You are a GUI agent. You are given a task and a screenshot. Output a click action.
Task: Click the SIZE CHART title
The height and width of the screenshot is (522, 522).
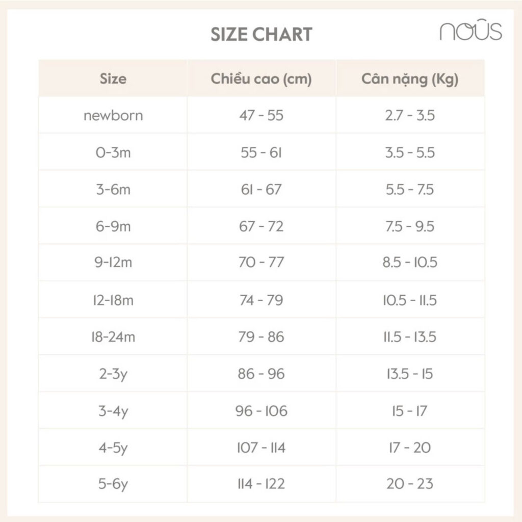[262, 34]
